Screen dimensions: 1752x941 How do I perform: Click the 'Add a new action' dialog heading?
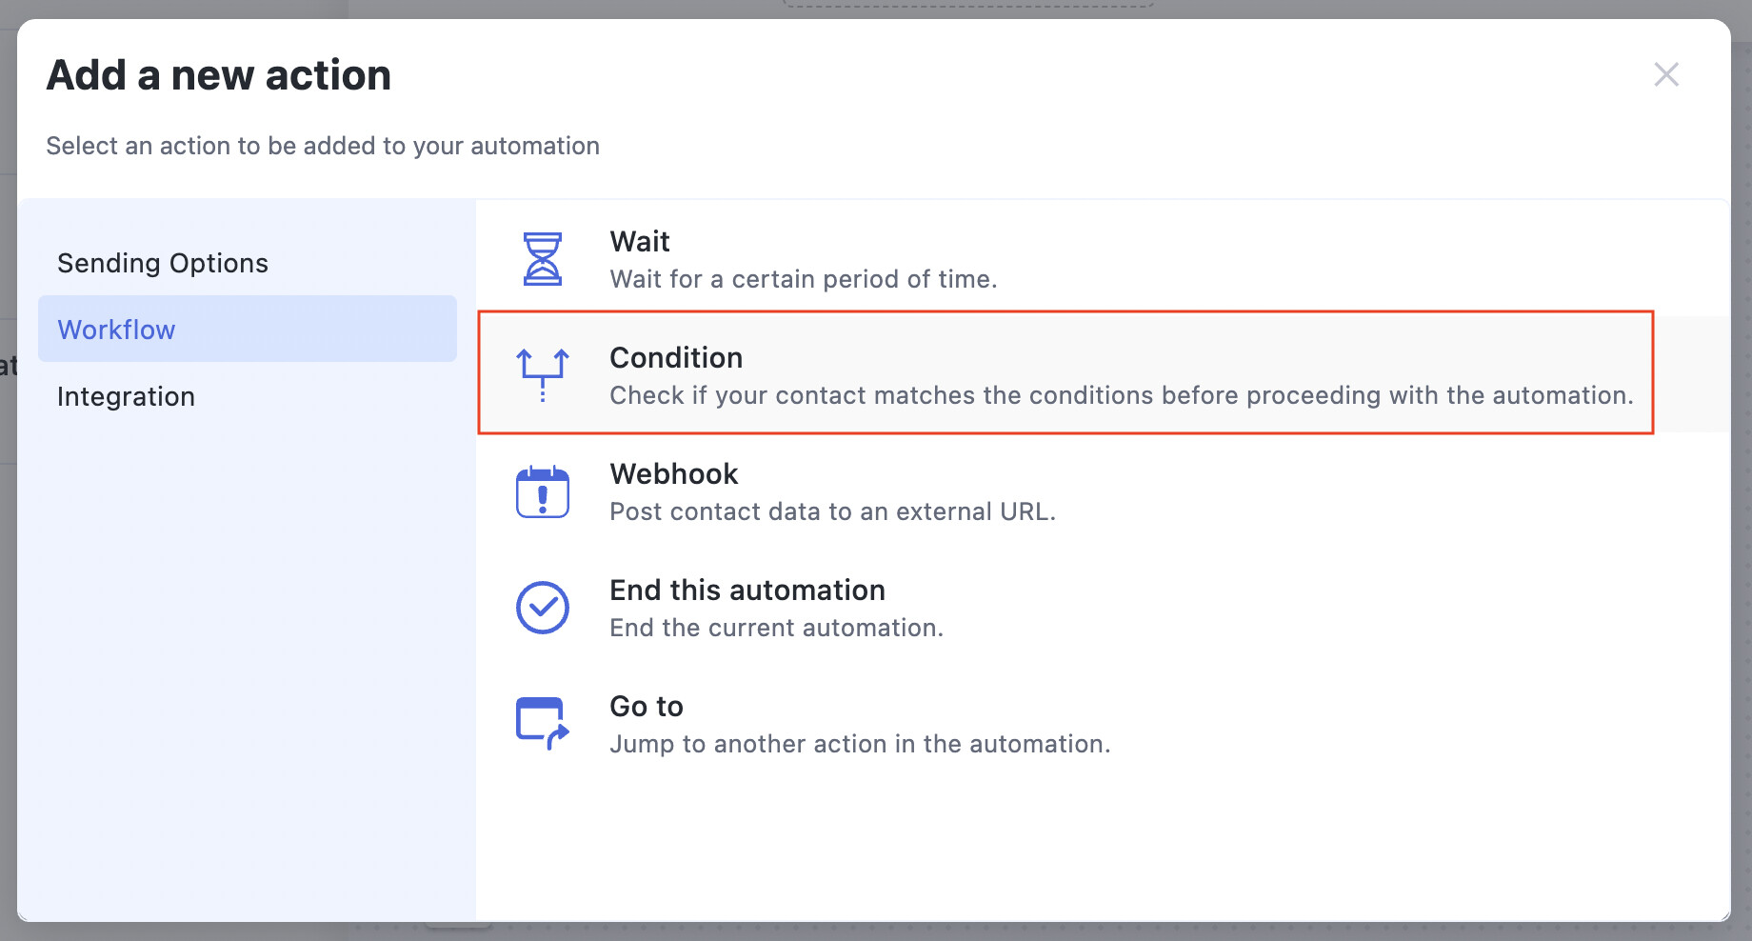pyautogui.click(x=219, y=75)
